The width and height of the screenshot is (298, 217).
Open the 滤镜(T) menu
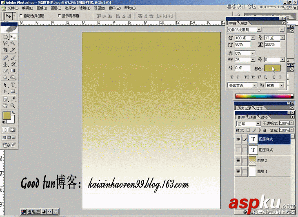click(x=85, y=8)
